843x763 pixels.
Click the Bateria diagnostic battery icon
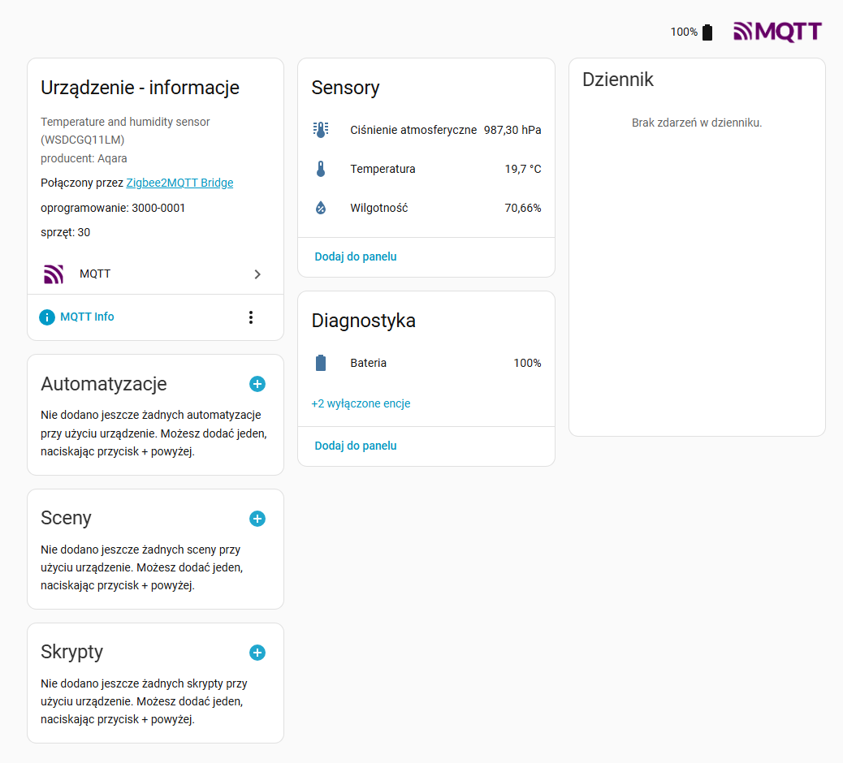[x=321, y=363]
